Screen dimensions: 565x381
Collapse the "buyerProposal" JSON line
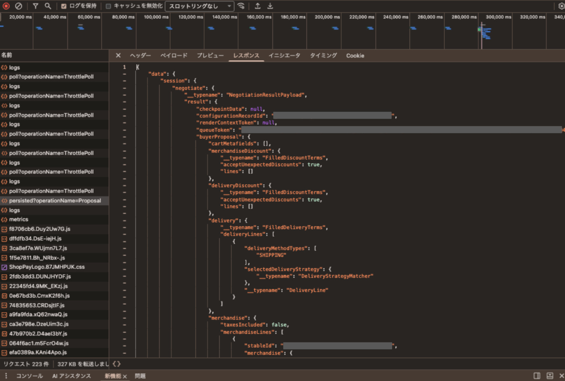[124, 137]
